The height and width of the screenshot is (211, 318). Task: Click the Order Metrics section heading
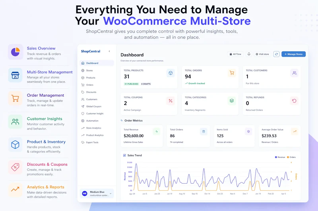(134, 120)
